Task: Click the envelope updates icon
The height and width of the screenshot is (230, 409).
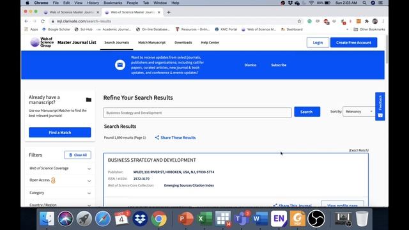Action: (120, 65)
